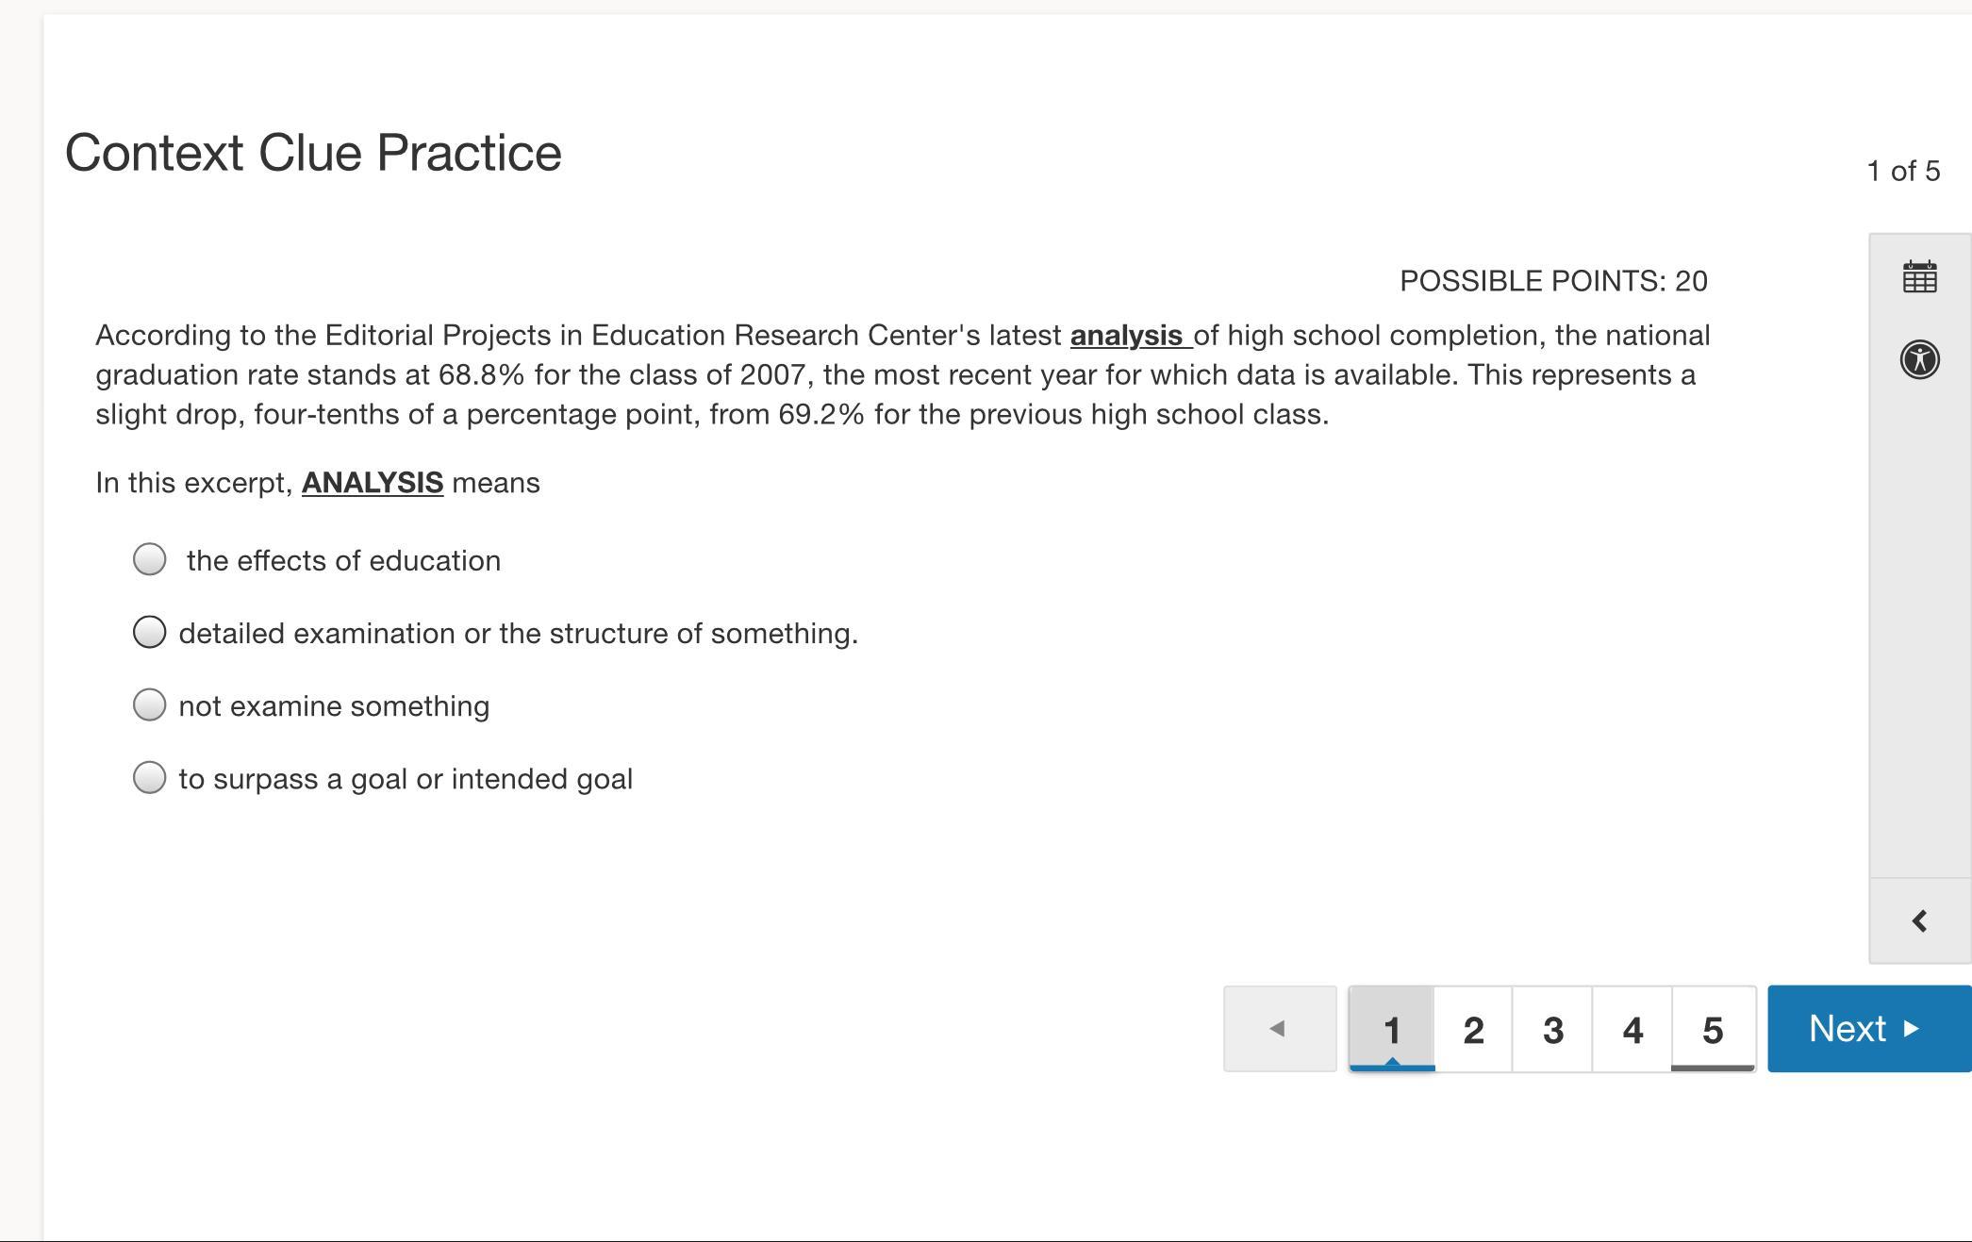Click the "Context Clue Practice" title
Screen dimensions: 1972x1242
(x=313, y=153)
